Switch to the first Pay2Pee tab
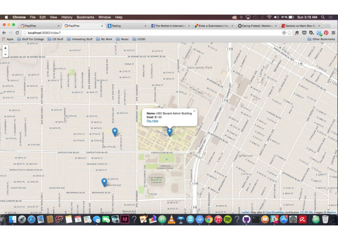 39,26
